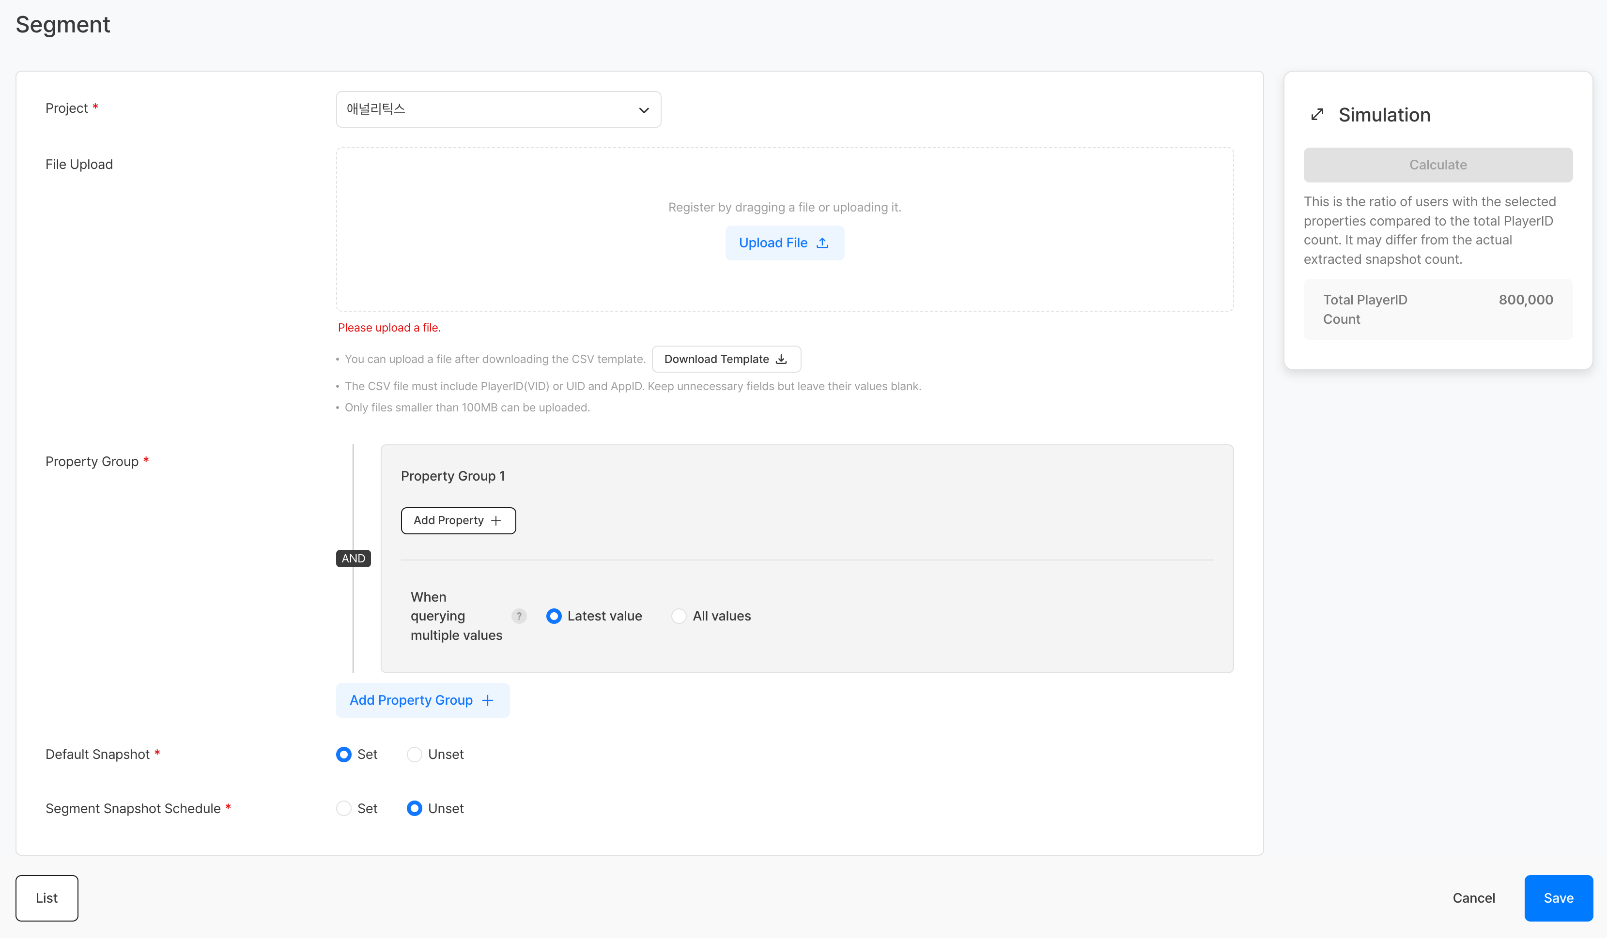1607x938 pixels.
Task: Click the expand arrows icon beside Simulation
Action: tap(1317, 115)
